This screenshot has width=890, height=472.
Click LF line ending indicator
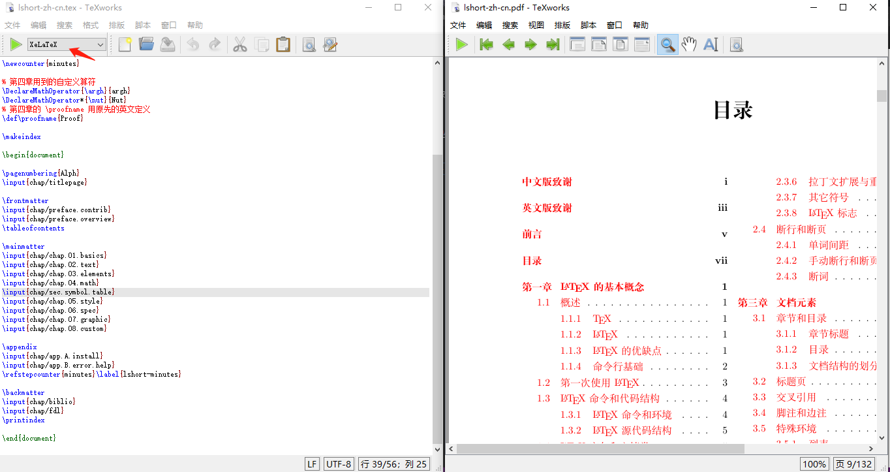[313, 464]
